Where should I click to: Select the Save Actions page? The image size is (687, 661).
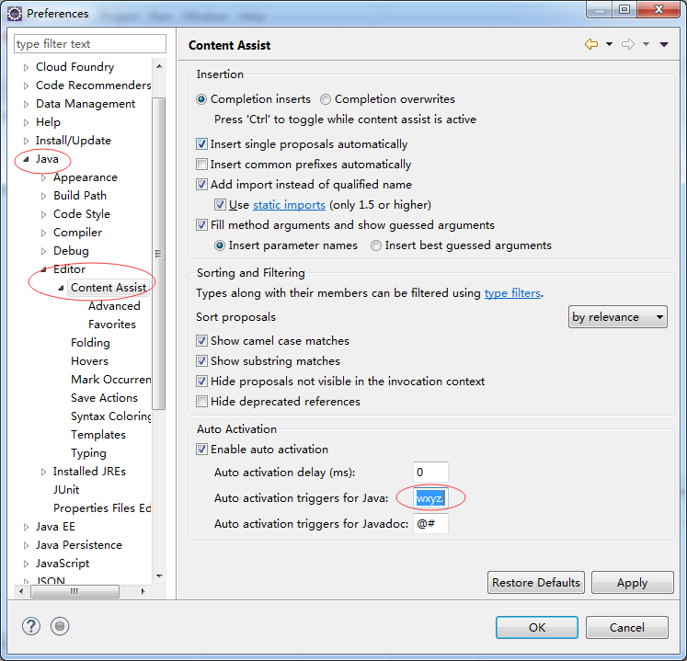104,398
